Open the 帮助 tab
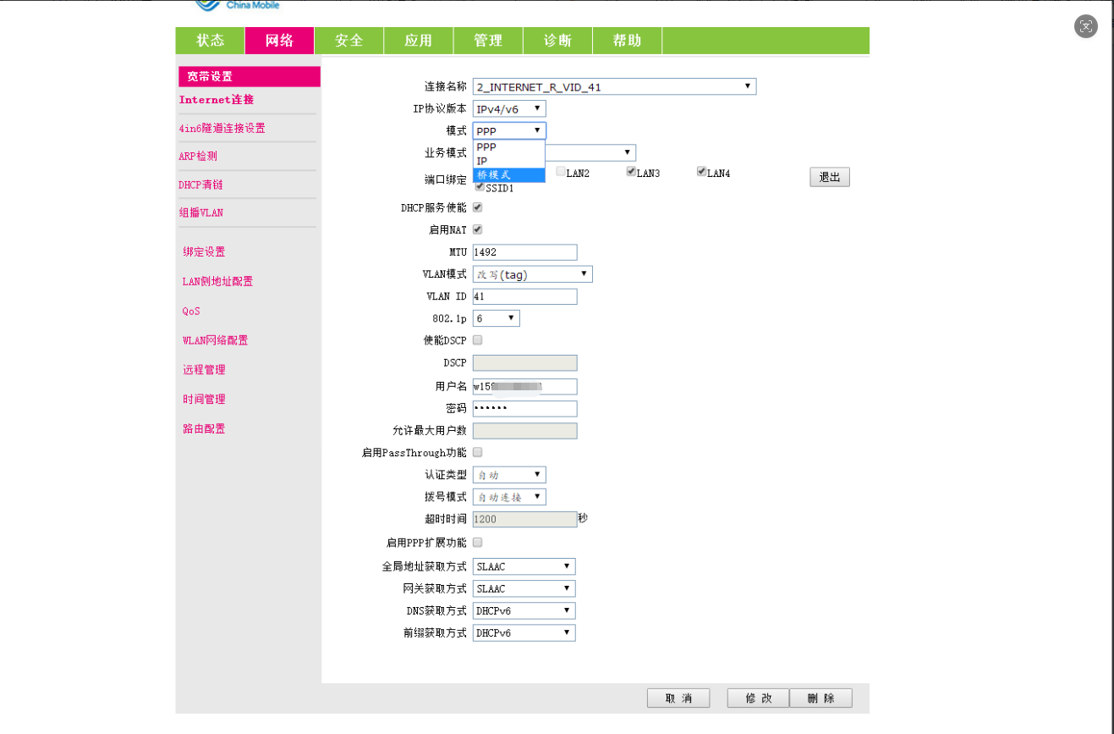The height and width of the screenshot is (734, 1114). pos(627,41)
